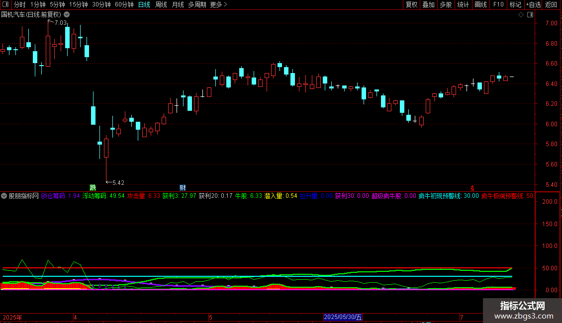
Task: Click the 2025/05/30/五 date label on timeline
Action: tap(343, 317)
